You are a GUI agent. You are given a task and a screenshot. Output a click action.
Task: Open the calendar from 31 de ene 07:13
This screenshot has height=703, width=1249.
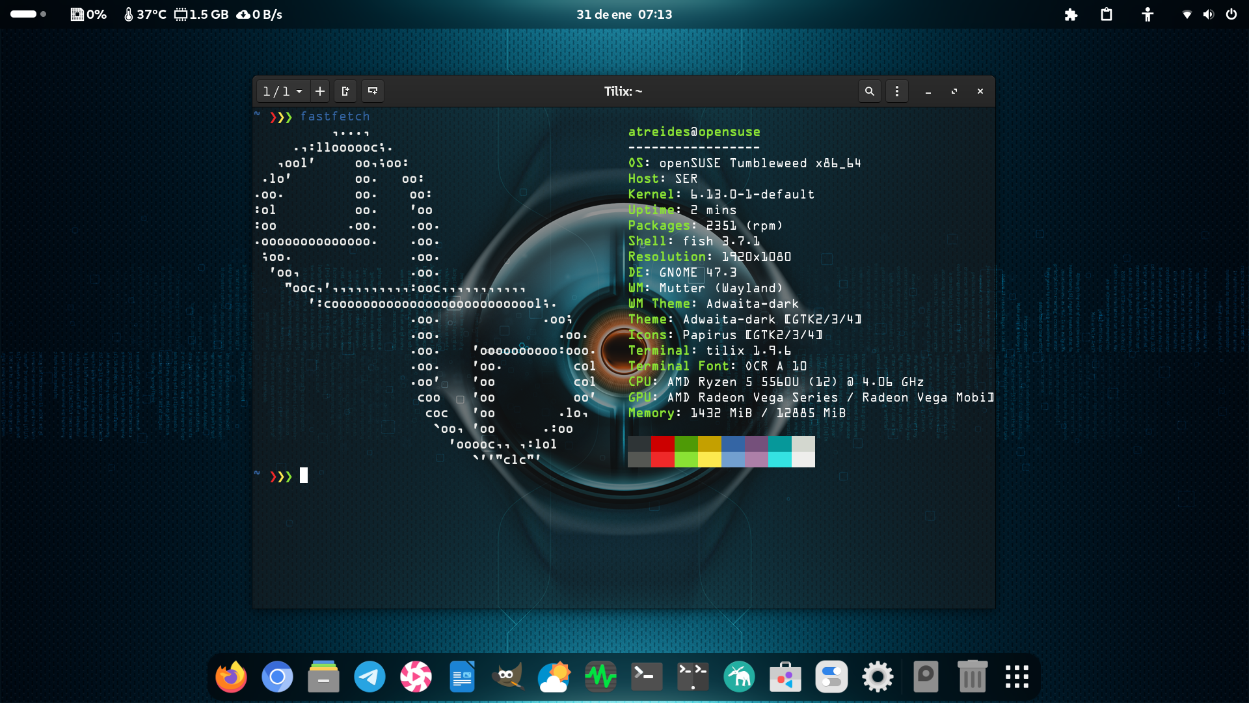click(624, 14)
